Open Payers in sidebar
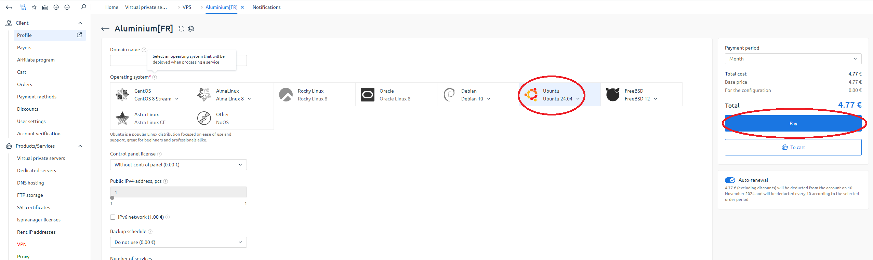Image resolution: width=873 pixels, height=260 pixels. click(24, 47)
